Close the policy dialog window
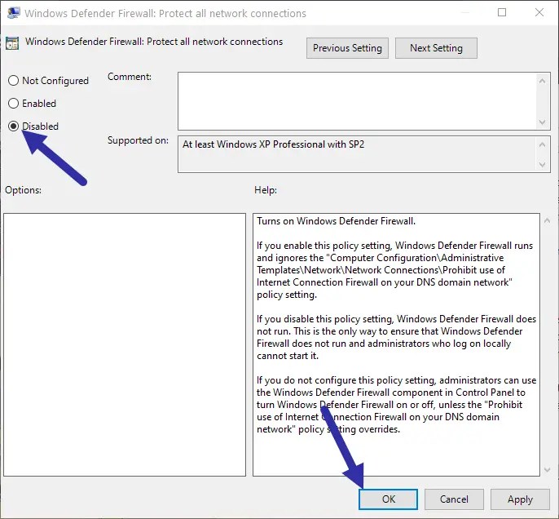The height and width of the screenshot is (519, 559). [539, 12]
